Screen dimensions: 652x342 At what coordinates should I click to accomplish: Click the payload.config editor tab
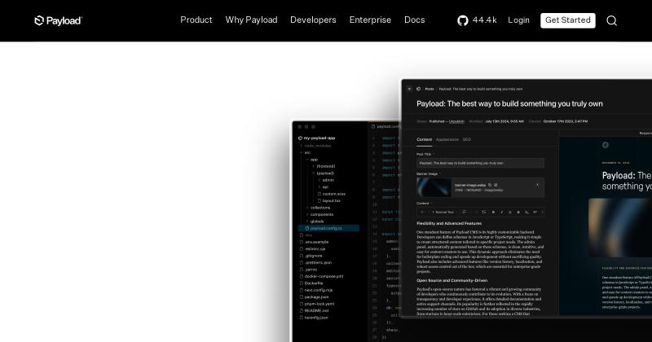point(385,126)
